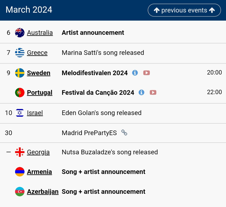Click the Festival da Canção info icon

[141, 92]
